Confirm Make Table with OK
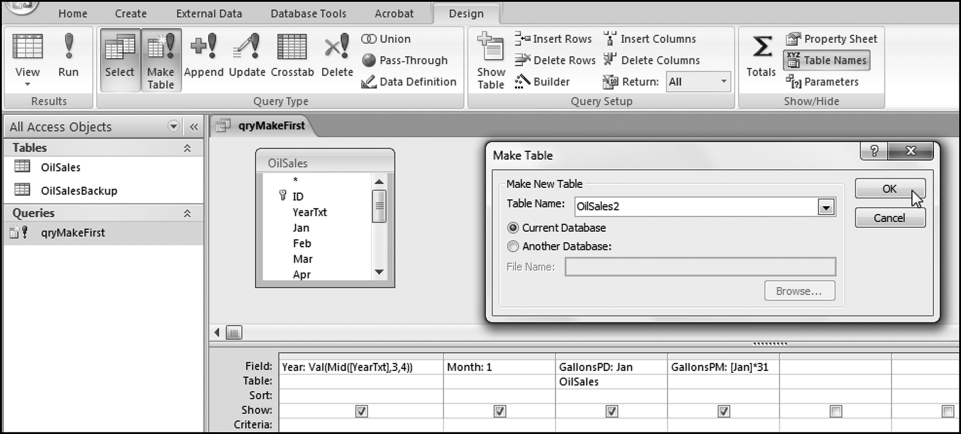The height and width of the screenshot is (434, 961). pos(889,189)
